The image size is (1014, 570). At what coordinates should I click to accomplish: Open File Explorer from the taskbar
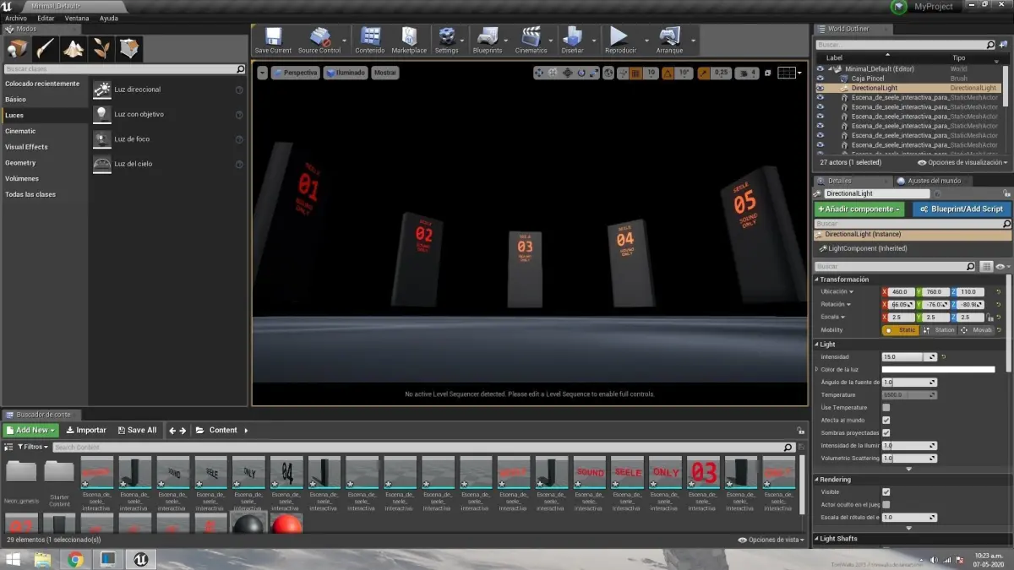coord(42,559)
